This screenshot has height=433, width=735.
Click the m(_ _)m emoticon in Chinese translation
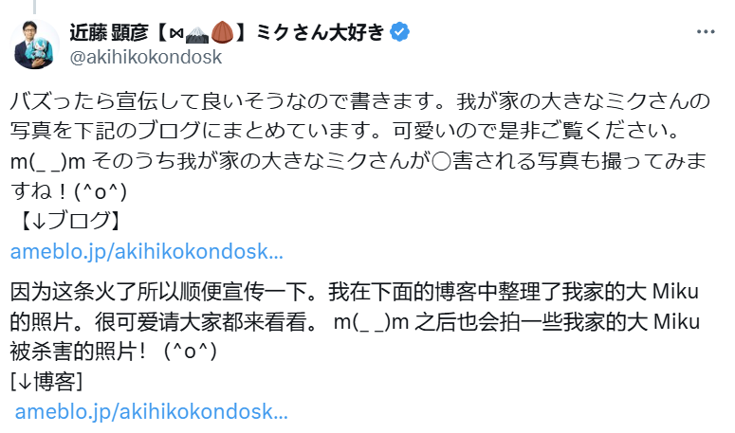371,321
